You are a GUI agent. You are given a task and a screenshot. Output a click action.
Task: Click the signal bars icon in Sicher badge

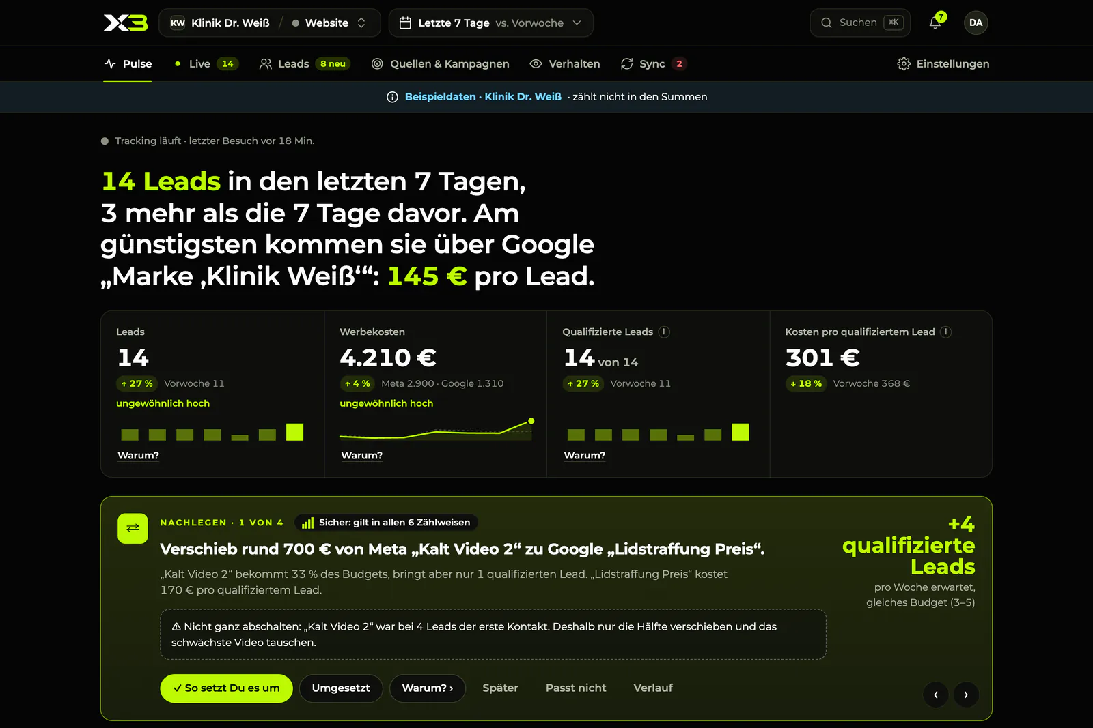(x=307, y=523)
